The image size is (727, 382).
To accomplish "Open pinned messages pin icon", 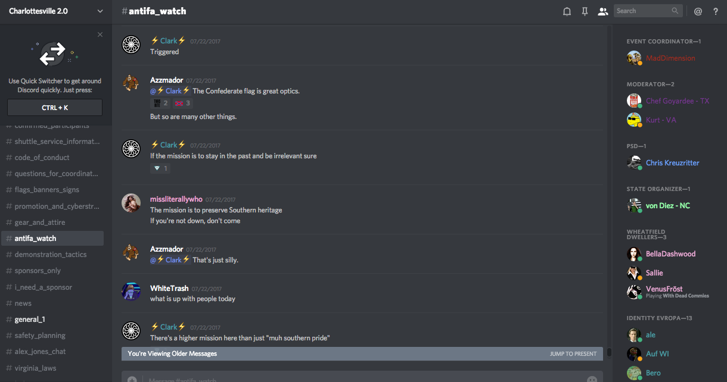I will [x=585, y=11].
